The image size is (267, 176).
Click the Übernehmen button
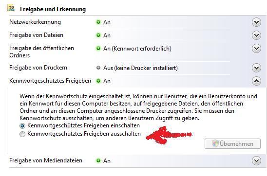point(232,143)
